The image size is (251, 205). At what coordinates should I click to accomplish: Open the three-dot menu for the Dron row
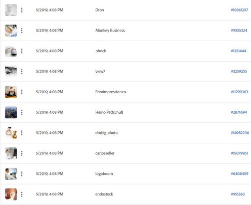point(22,10)
